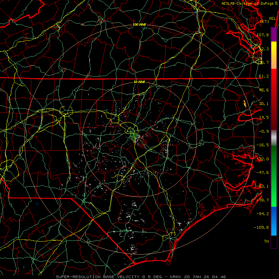Pick the gray segment of the color bar
This screenshot has width=279, height=279.
tap(274, 138)
